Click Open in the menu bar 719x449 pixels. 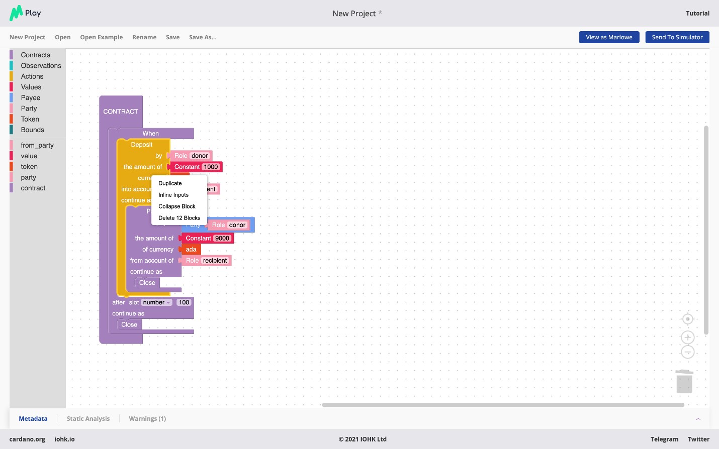tap(63, 37)
